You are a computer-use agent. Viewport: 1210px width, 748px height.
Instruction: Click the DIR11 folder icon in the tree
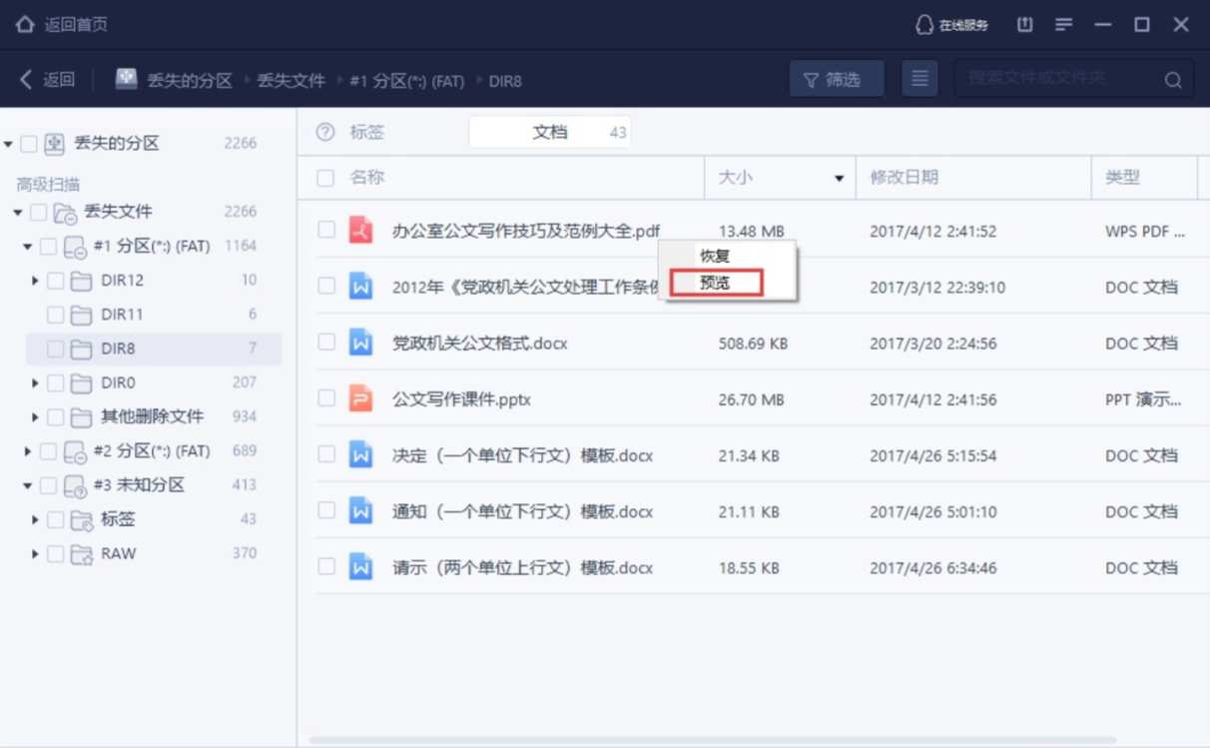(x=82, y=315)
